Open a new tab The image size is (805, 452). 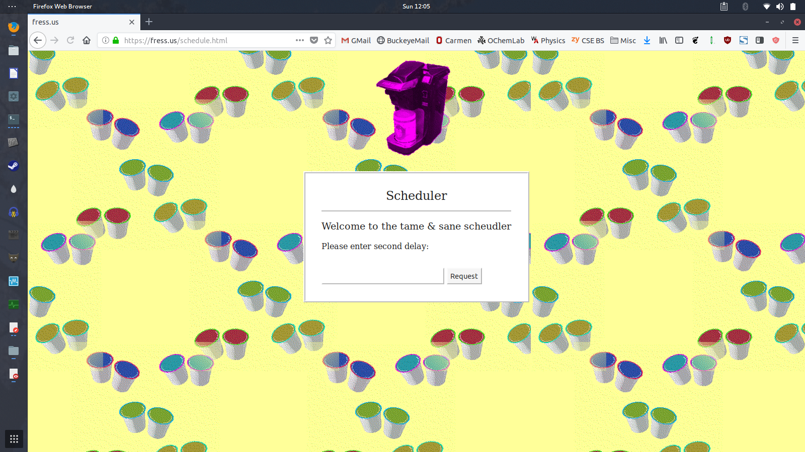click(149, 22)
